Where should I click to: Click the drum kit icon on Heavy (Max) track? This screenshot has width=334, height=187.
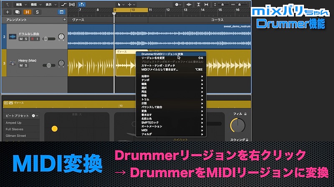13,63
